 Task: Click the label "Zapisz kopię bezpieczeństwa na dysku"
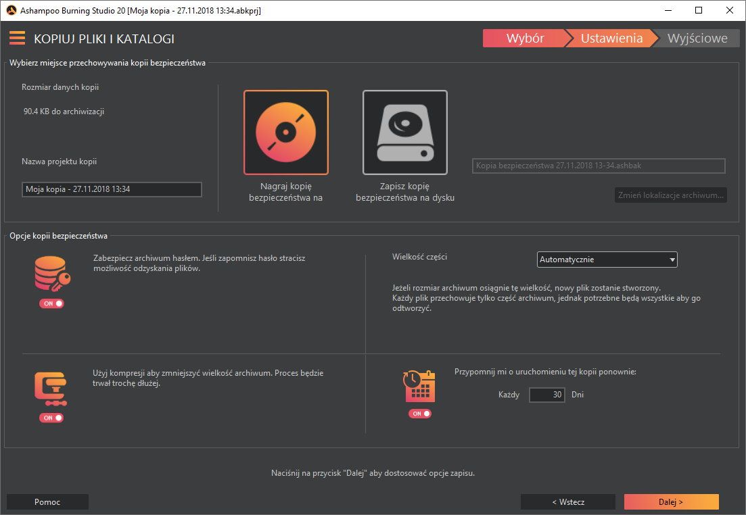click(x=405, y=192)
